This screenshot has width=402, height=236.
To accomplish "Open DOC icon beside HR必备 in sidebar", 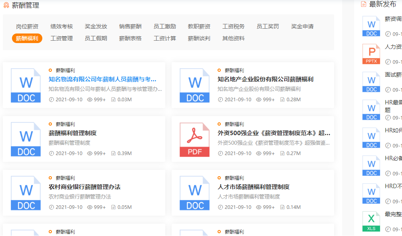I will 371,165.
